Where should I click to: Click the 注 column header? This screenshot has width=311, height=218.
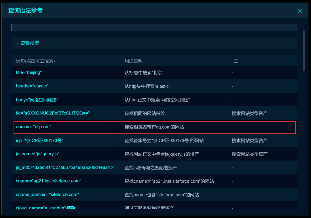pyautogui.click(x=235, y=61)
